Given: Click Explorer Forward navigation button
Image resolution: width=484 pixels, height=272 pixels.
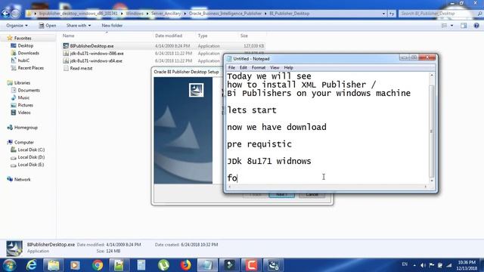Looking at the screenshot, I should point(15,14).
